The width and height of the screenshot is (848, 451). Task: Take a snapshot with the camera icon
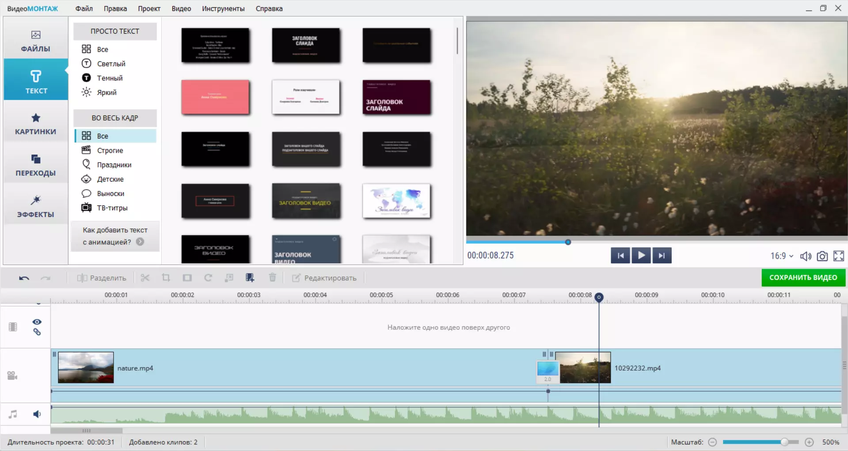[x=822, y=256]
